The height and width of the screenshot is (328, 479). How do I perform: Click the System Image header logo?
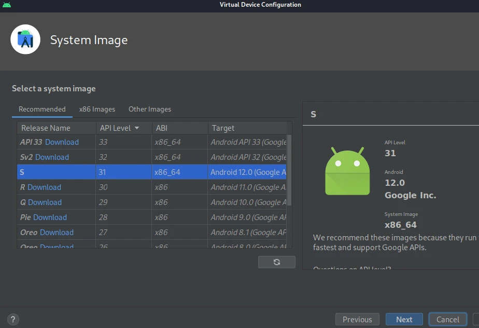[x=25, y=39]
